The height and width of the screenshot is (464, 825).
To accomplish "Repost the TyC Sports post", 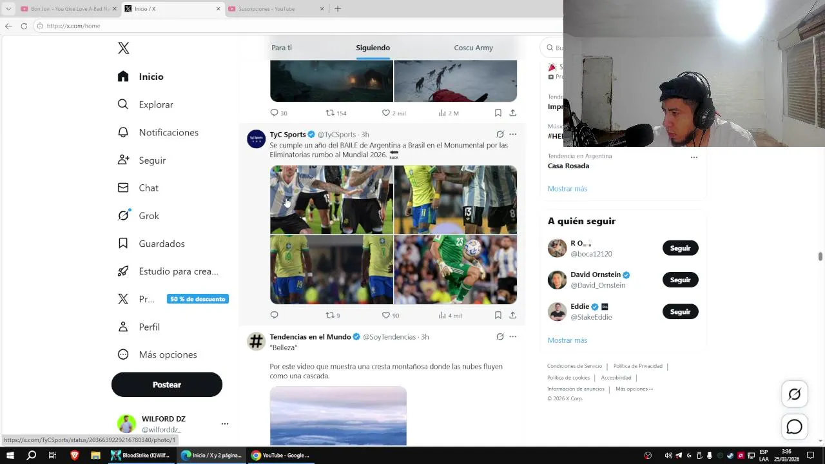I will coord(333,315).
